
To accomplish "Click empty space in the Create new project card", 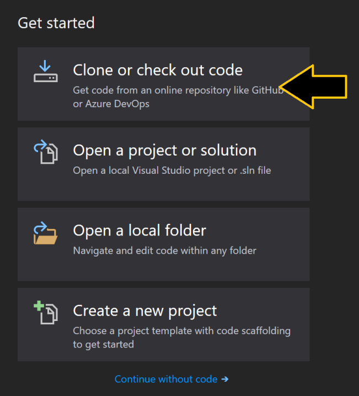I will 248,350.
